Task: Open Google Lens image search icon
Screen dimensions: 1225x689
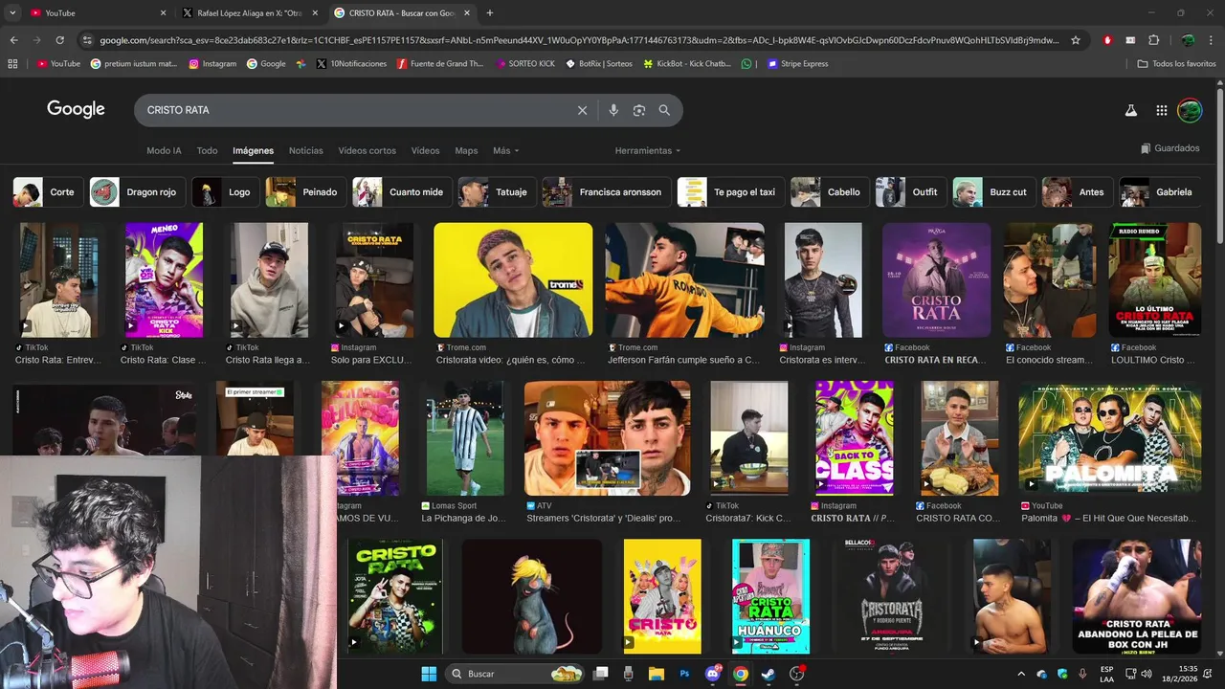Action: [x=639, y=110]
